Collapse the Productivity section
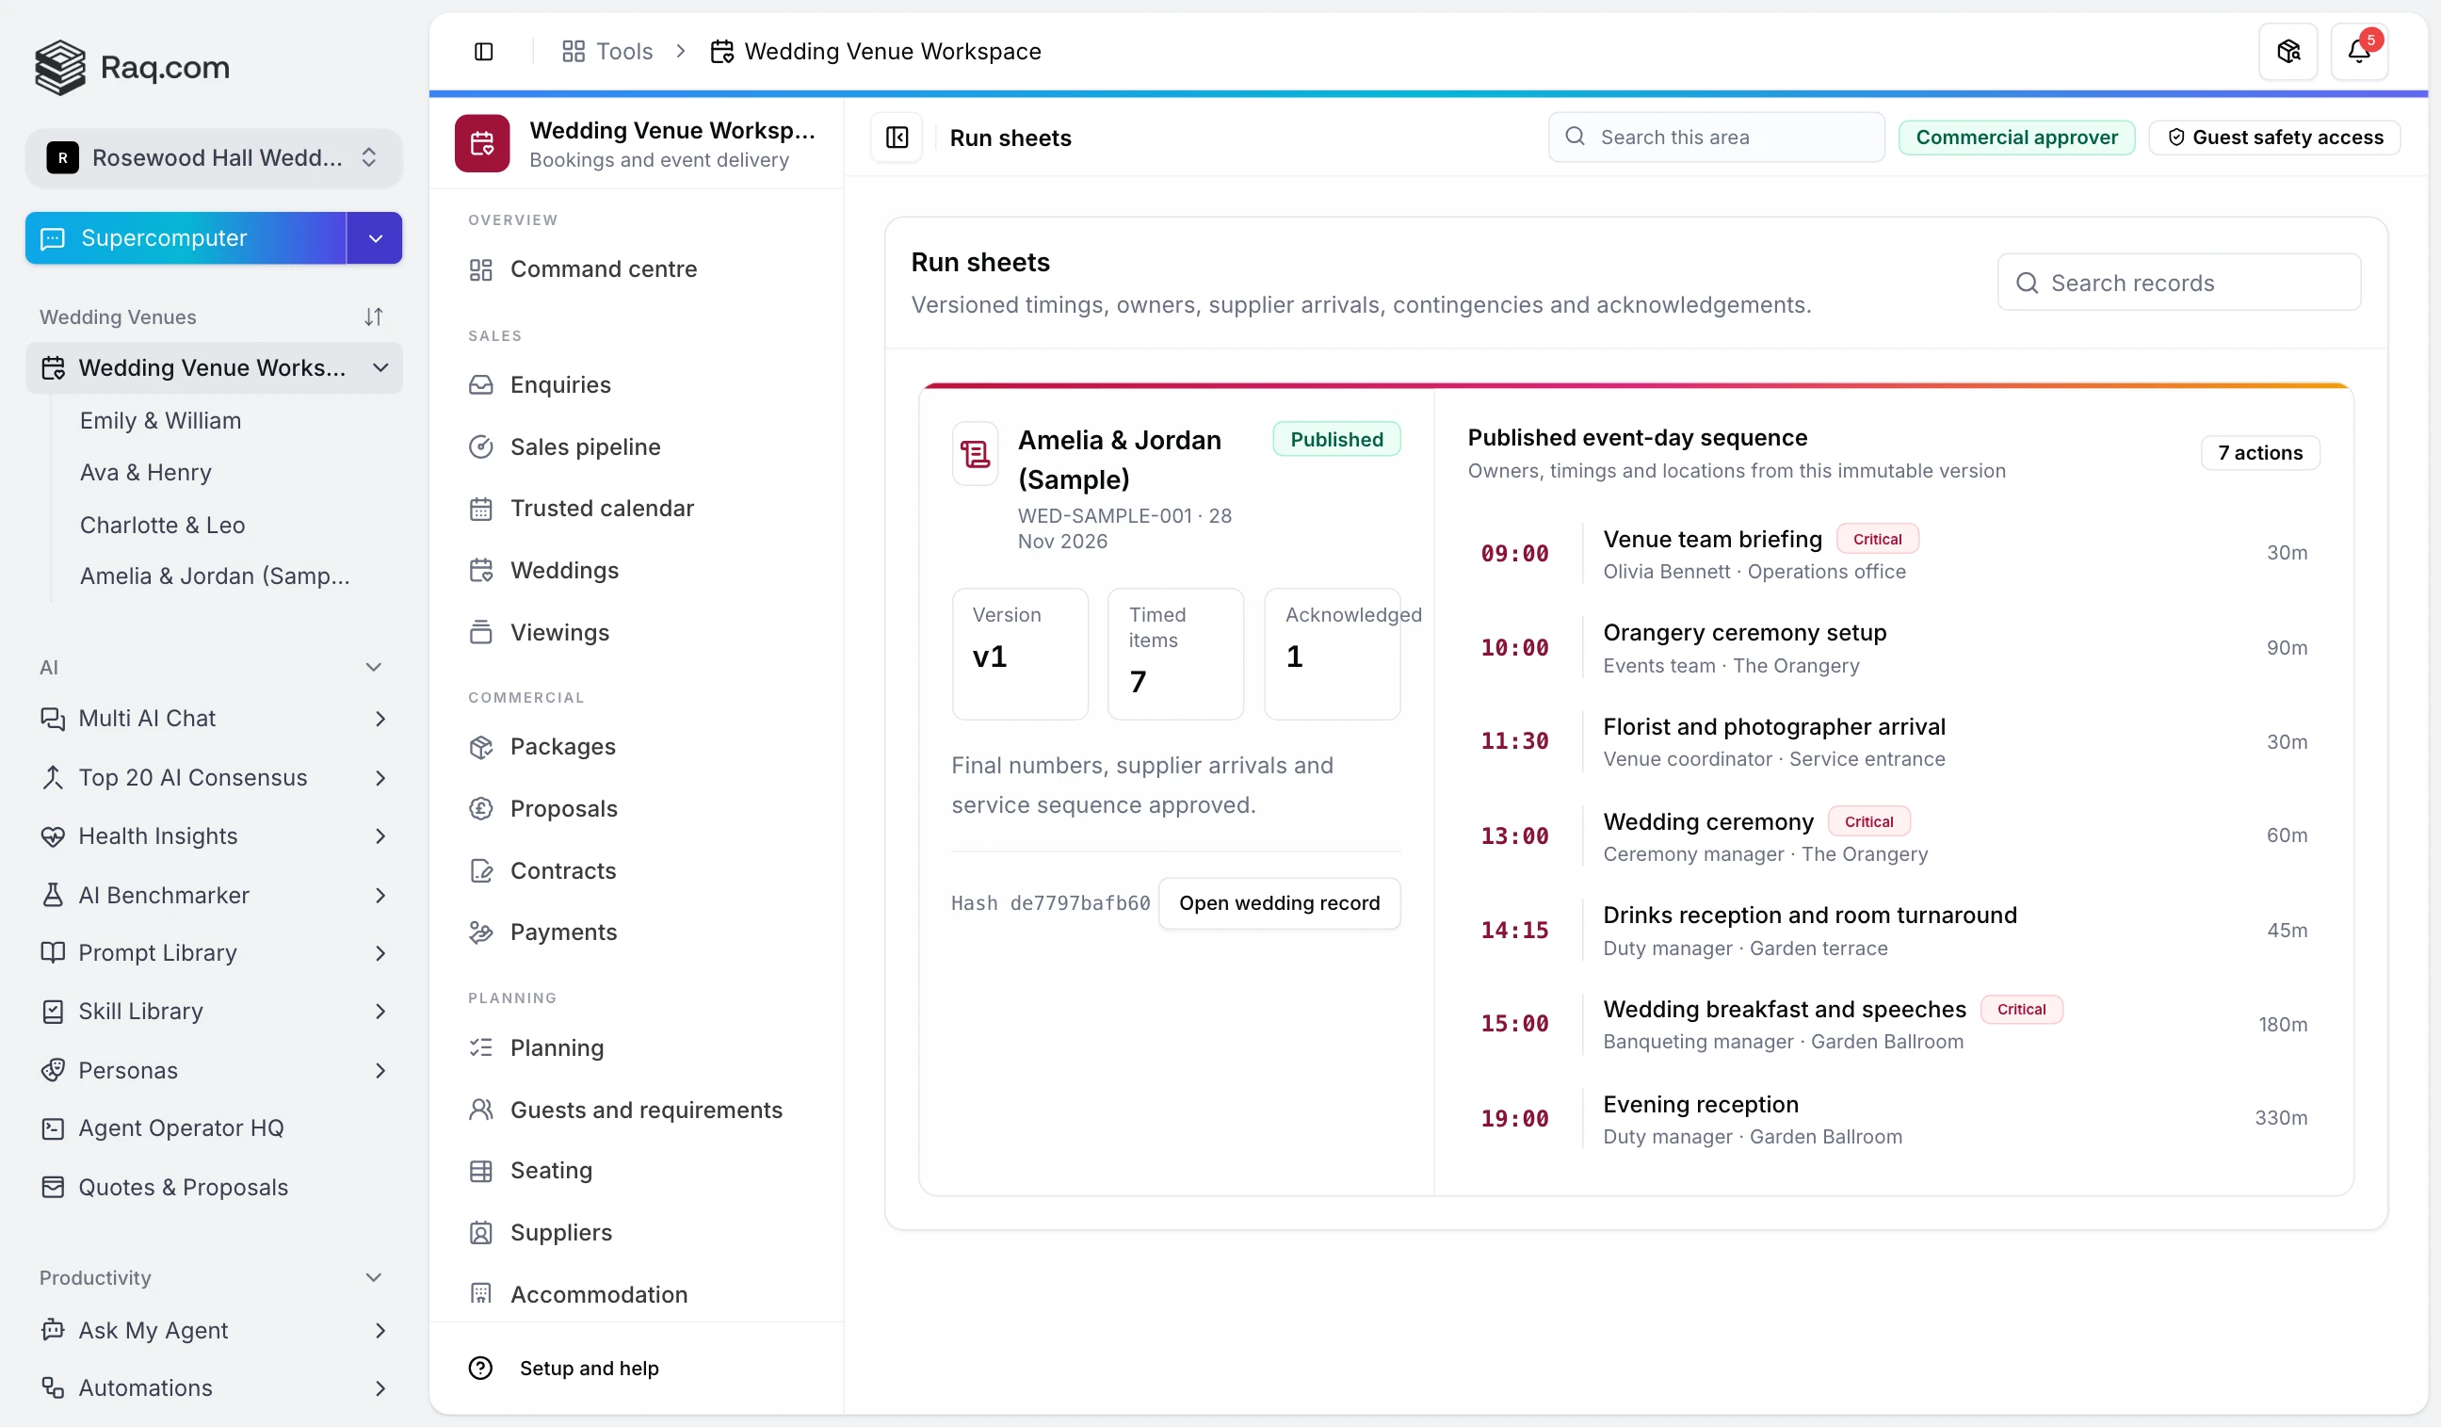Image resolution: width=2441 pixels, height=1427 pixels. (374, 1278)
